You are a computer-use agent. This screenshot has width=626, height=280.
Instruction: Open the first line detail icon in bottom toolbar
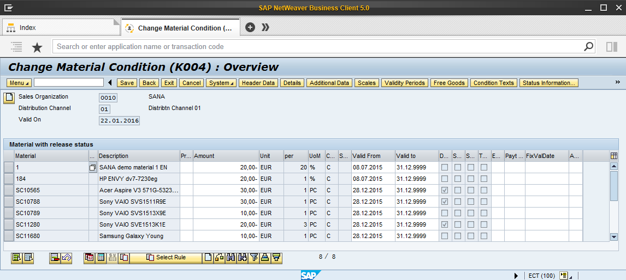[17, 258]
